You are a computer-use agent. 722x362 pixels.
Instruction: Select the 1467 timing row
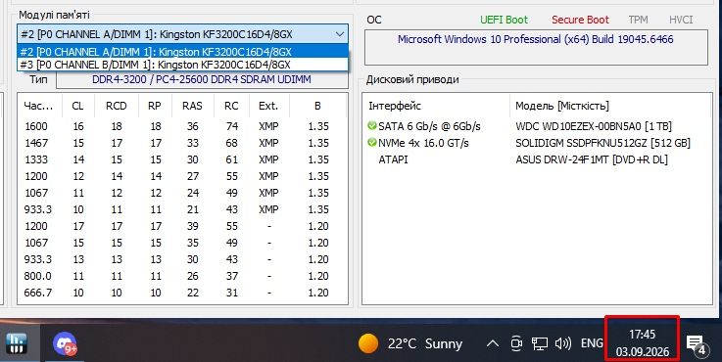coord(183,143)
